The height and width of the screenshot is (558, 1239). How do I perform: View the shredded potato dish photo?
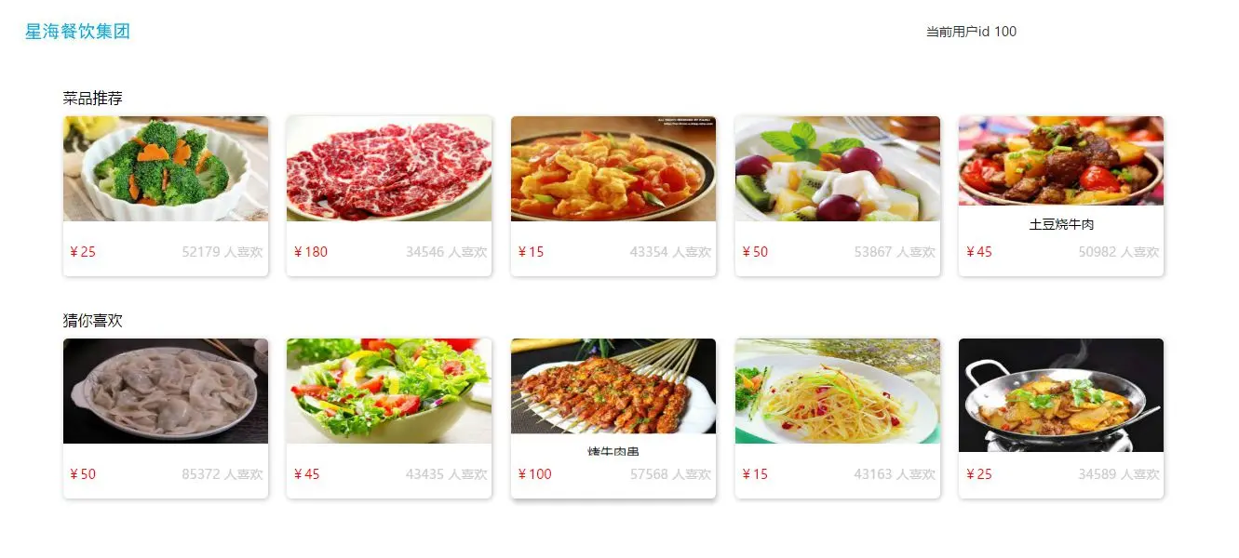click(838, 391)
